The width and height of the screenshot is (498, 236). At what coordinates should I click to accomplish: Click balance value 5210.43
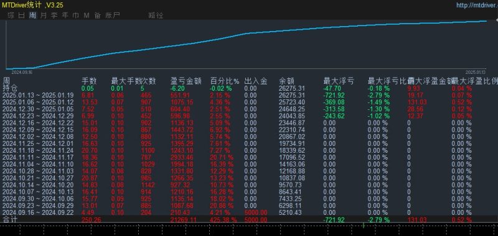coord(290,212)
